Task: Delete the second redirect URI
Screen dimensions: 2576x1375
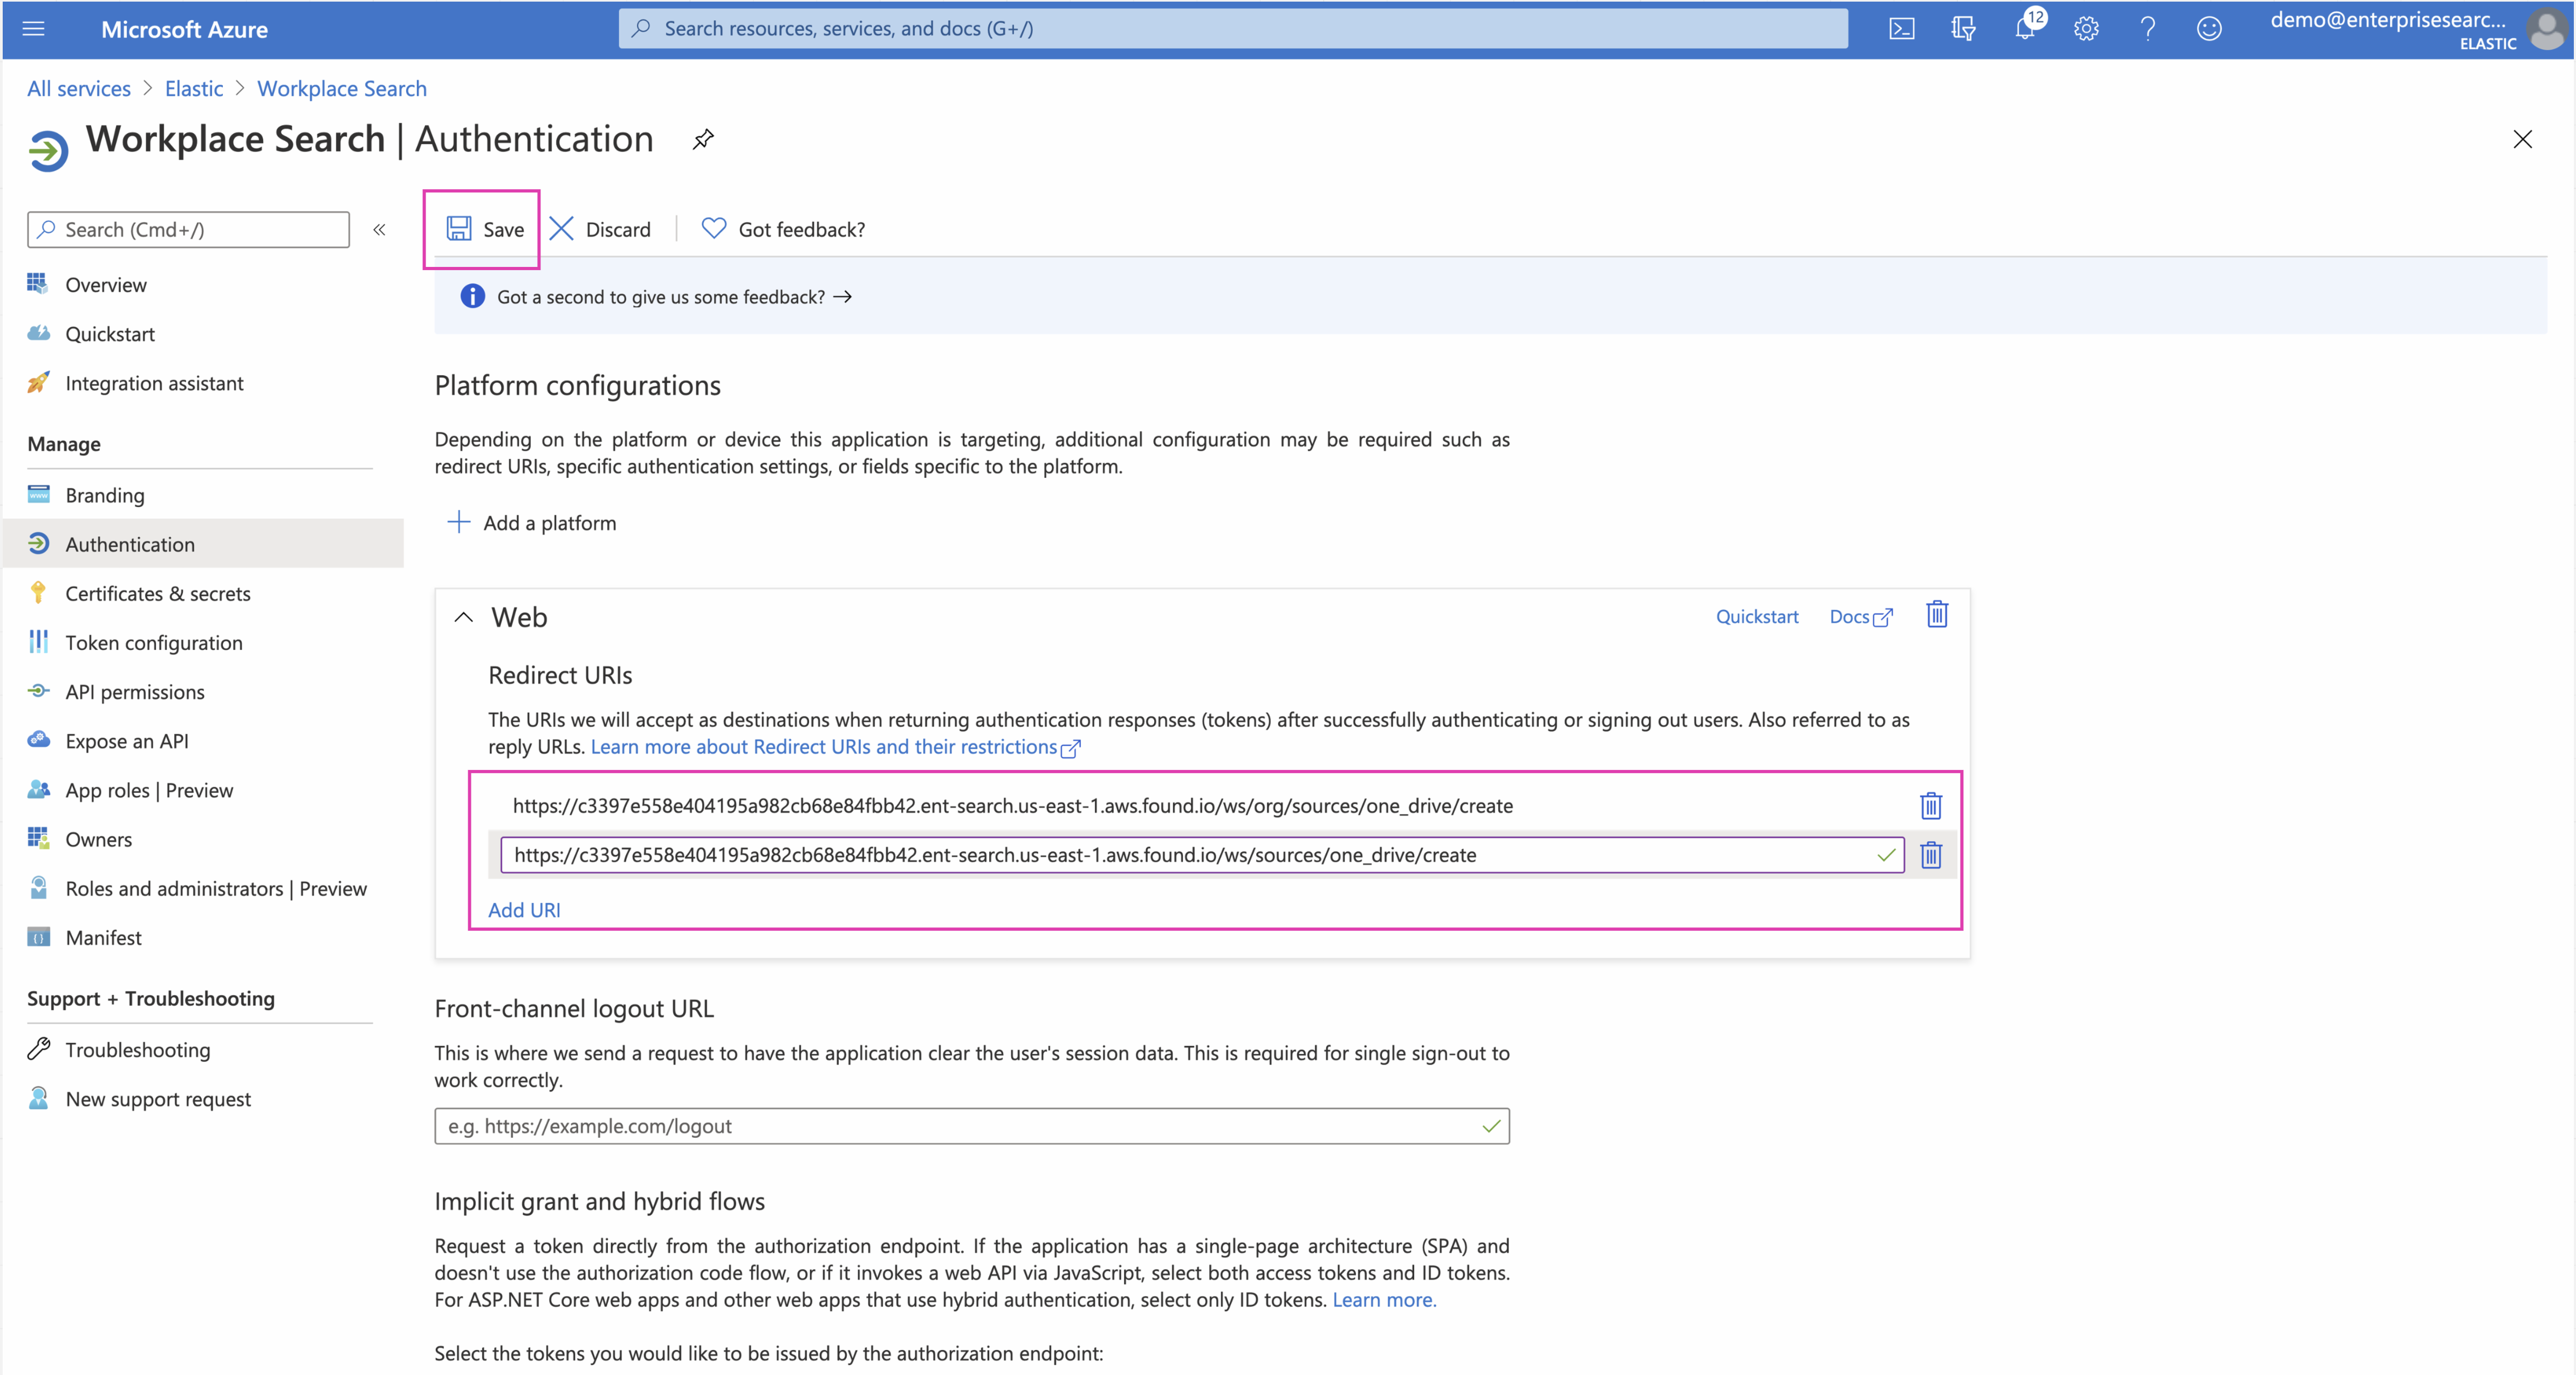Action: coord(1931,855)
